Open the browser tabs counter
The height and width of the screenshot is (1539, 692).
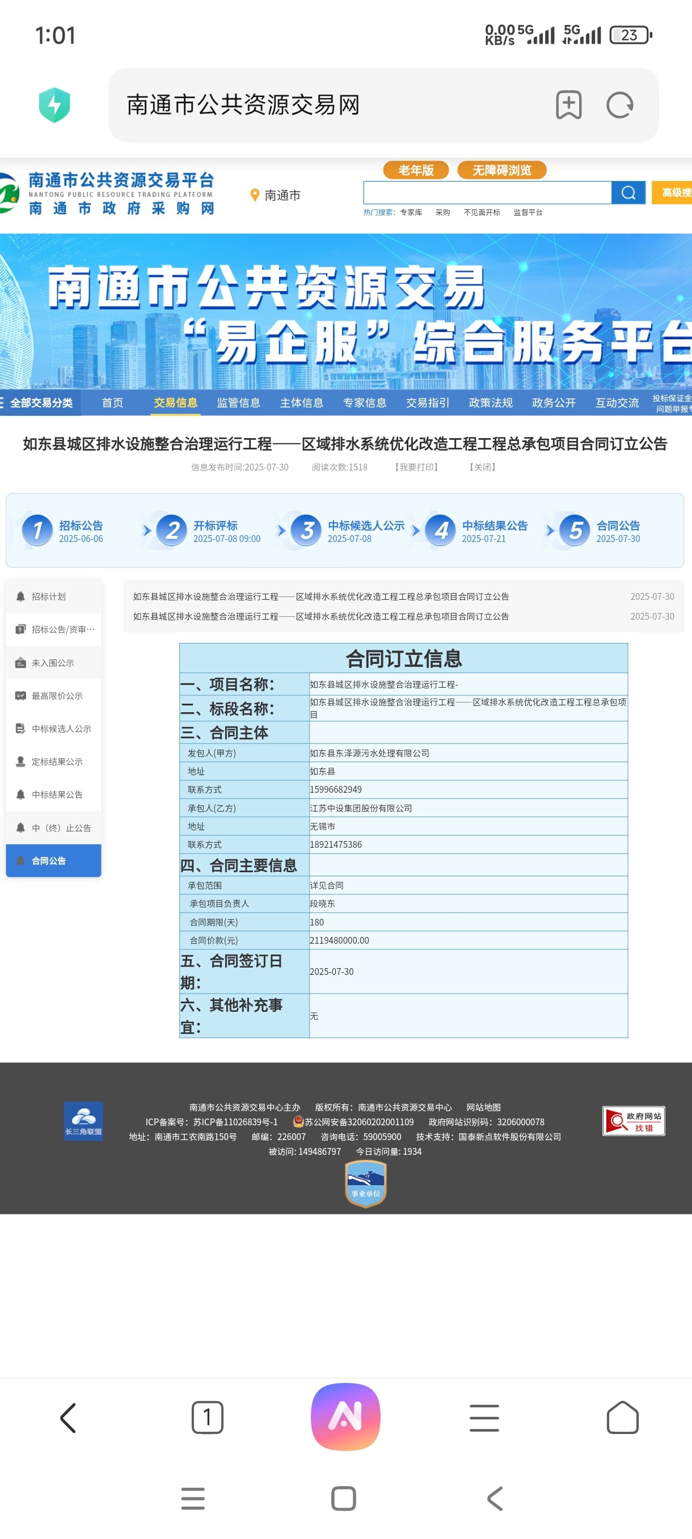tap(207, 1417)
